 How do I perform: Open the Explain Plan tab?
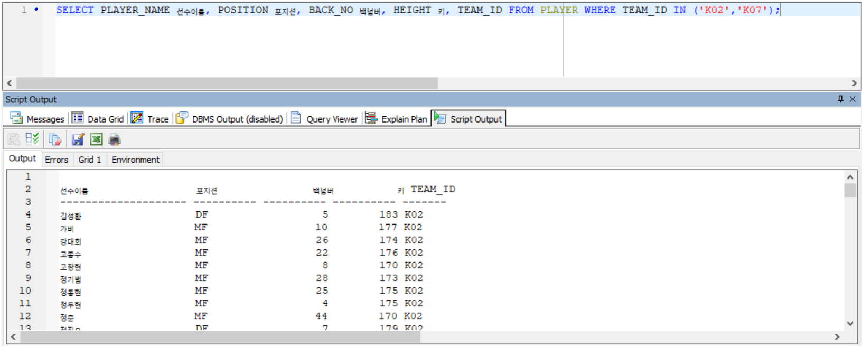(396, 119)
